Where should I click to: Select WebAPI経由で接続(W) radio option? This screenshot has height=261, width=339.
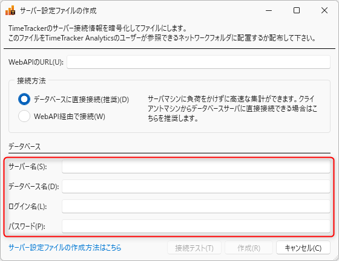(x=24, y=116)
